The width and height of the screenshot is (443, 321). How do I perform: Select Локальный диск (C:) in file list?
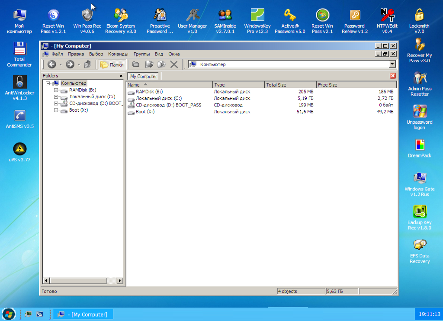point(159,98)
